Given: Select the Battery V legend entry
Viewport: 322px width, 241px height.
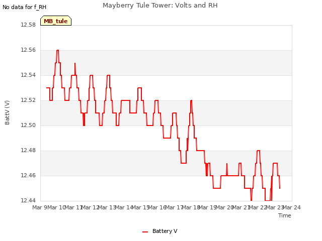Looking at the screenshot, I should tap(160, 231).
